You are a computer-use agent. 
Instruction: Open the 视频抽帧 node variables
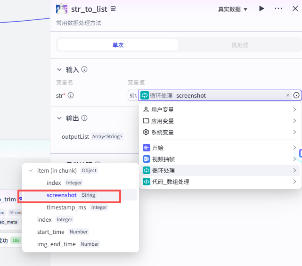pyautogui.click(x=220, y=159)
